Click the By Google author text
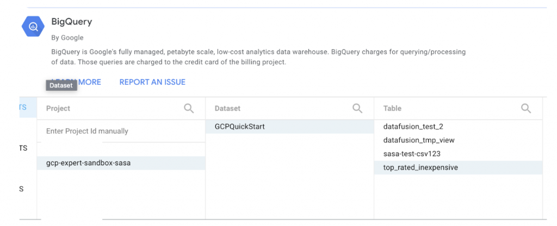The width and height of the screenshot is (557, 226). tap(67, 37)
